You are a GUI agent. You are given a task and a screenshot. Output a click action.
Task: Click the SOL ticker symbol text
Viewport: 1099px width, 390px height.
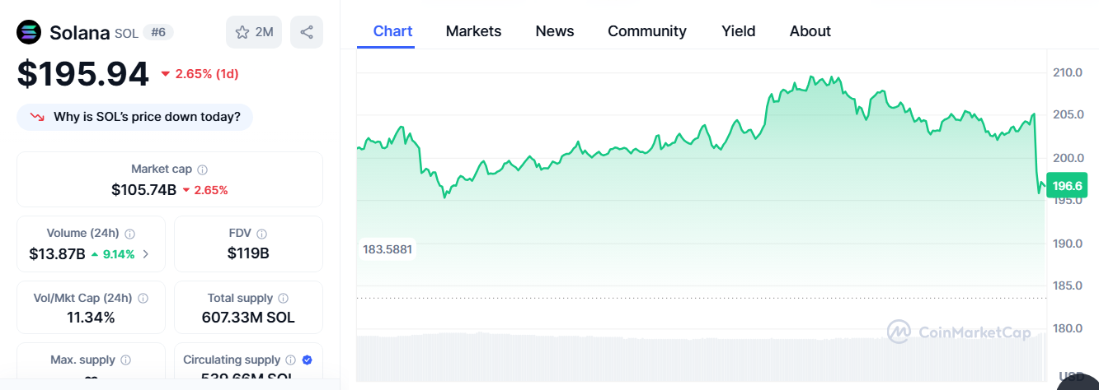coord(126,33)
